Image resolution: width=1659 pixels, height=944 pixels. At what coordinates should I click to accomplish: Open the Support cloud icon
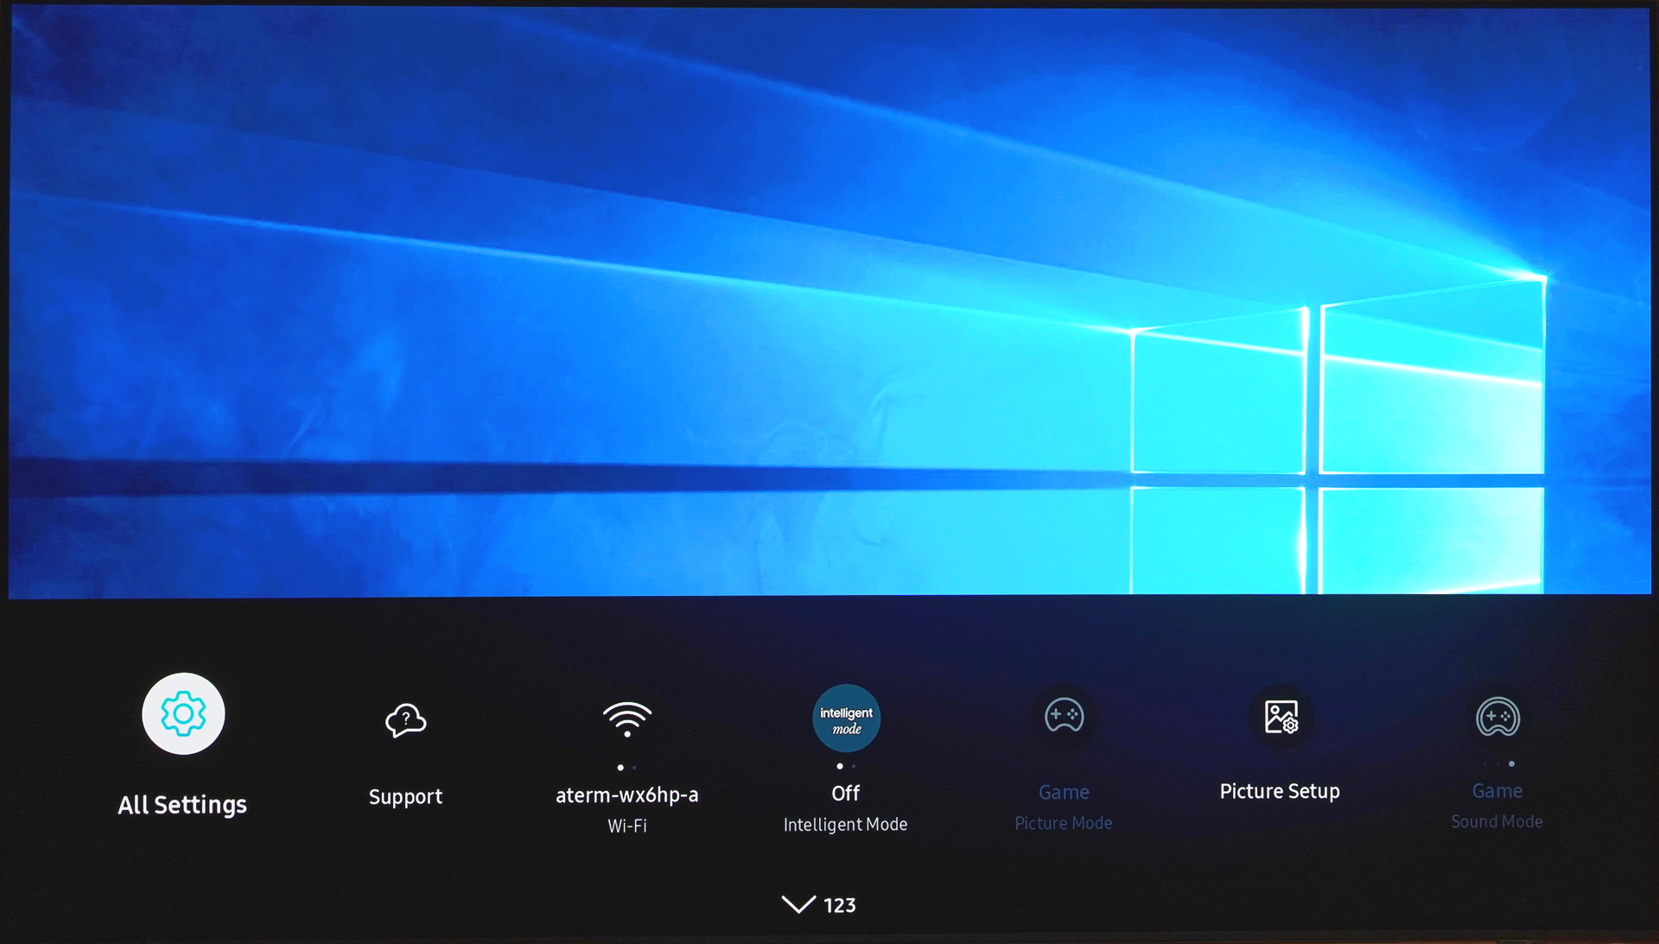[x=405, y=719]
